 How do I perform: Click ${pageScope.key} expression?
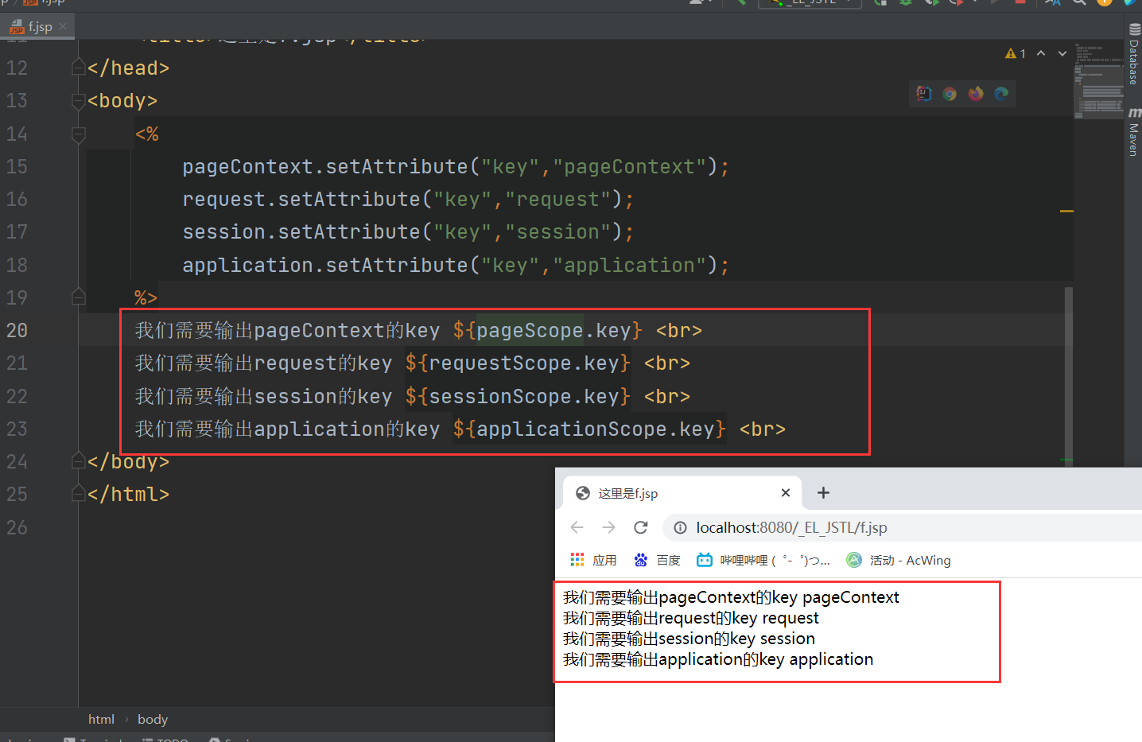tap(548, 330)
